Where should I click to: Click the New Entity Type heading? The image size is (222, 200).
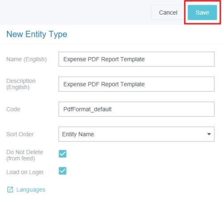tap(37, 35)
